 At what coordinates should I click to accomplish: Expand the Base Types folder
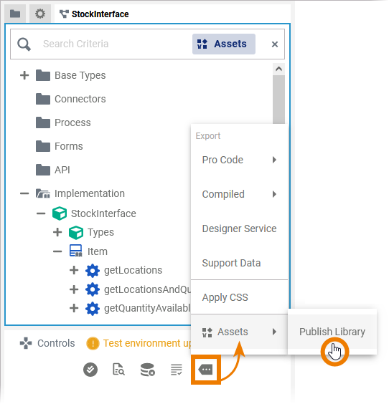(24, 76)
